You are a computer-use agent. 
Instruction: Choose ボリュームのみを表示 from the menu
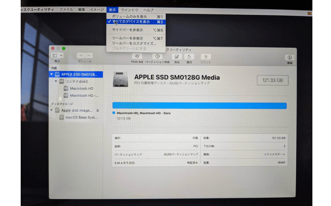coord(136,16)
